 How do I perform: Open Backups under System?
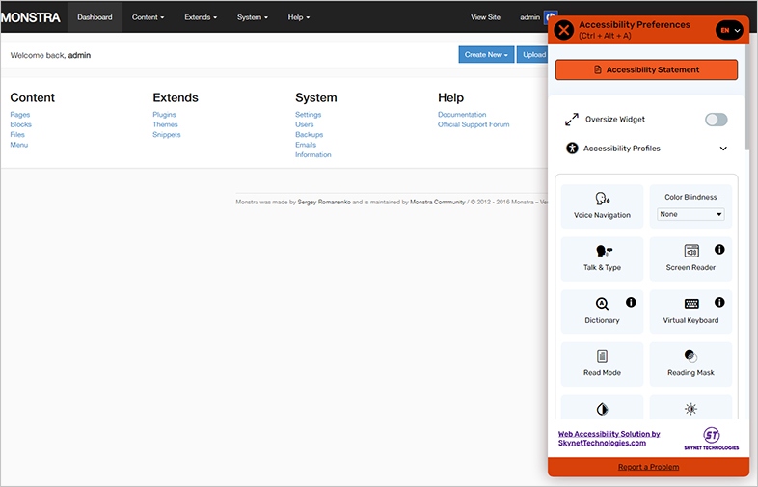310,135
